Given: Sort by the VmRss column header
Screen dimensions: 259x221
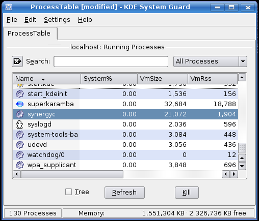Looking at the screenshot, I should click(x=213, y=79).
